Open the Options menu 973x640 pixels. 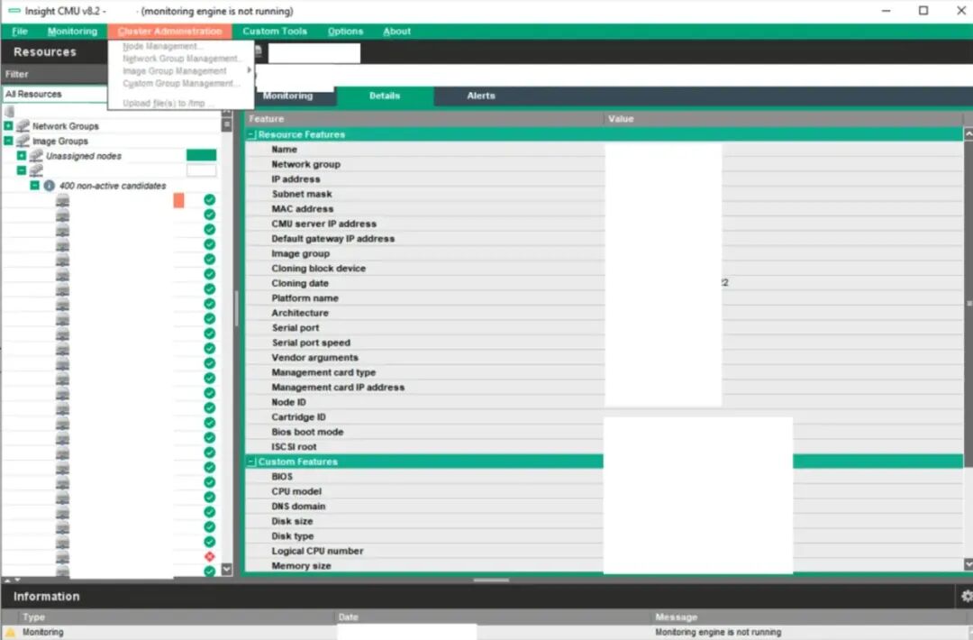(x=345, y=31)
